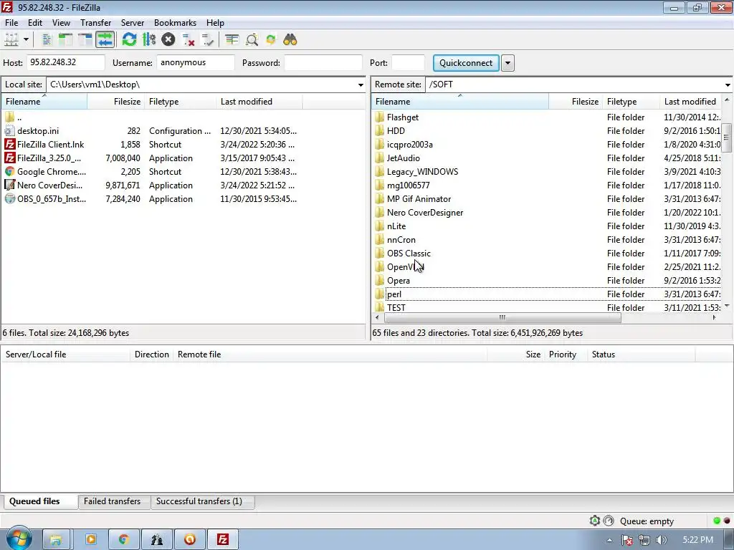Click the Host input field
Viewport: 734px width, 550px height.
pyautogui.click(x=65, y=63)
